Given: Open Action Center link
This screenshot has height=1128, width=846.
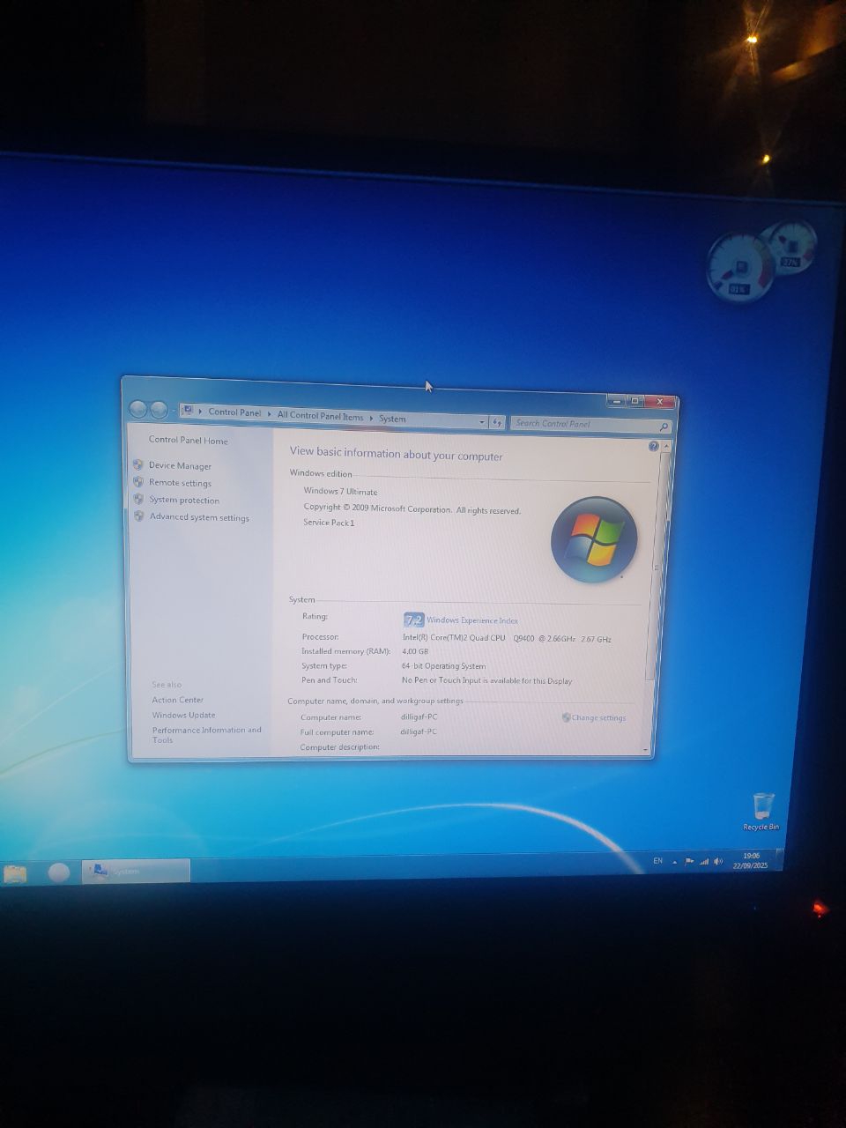Looking at the screenshot, I should [x=177, y=700].
